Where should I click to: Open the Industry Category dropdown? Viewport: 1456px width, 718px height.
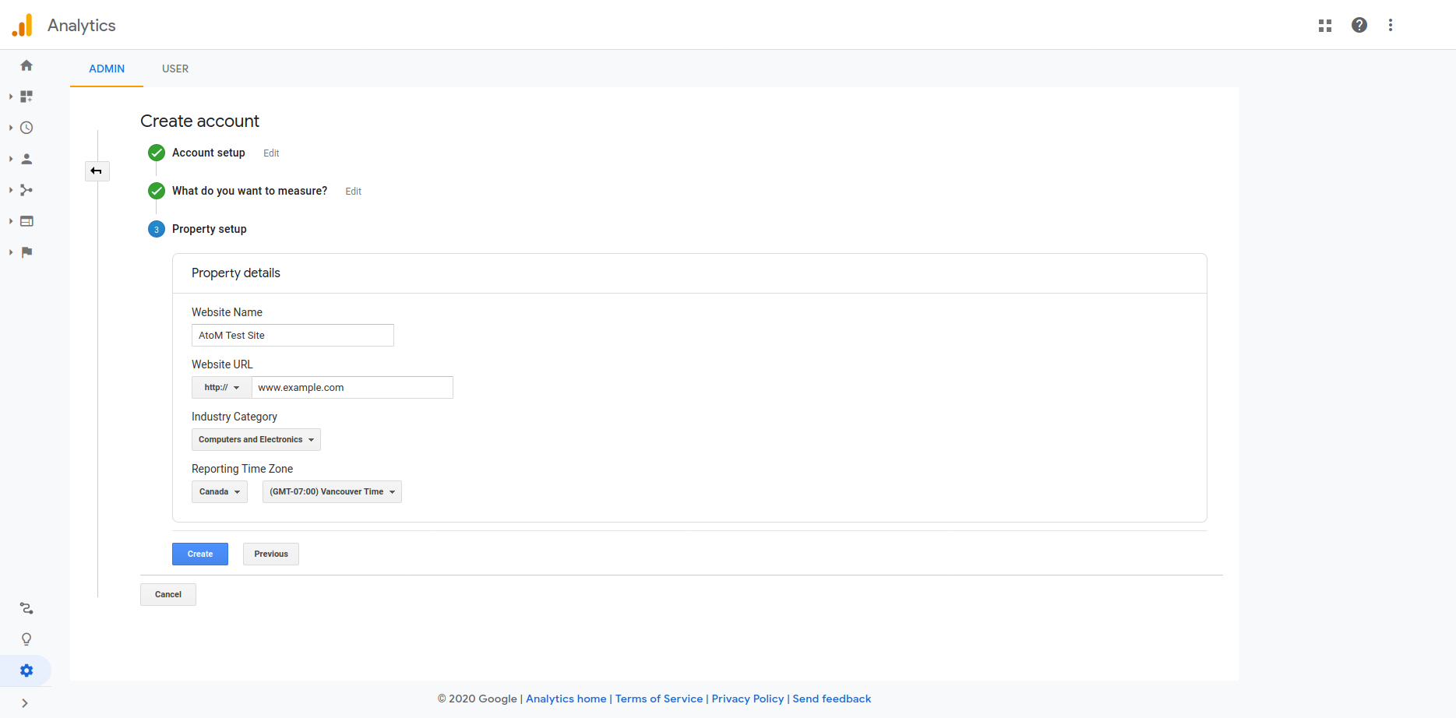point(256,440)
